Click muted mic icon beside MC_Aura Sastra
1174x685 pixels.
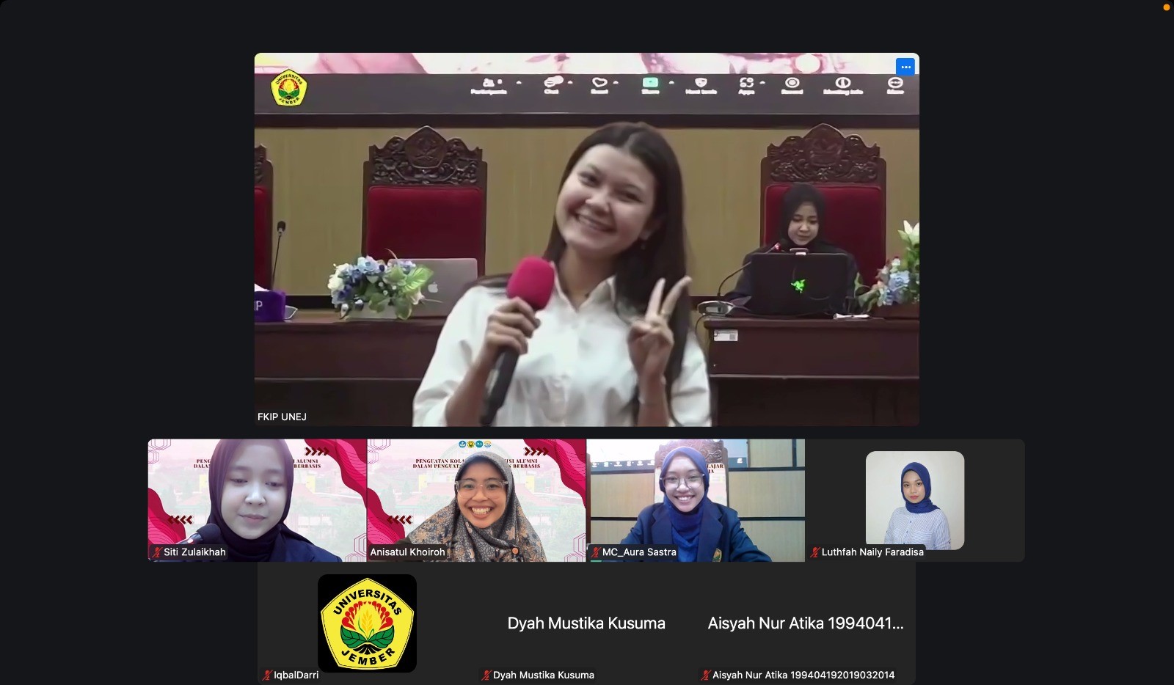(596, 552)
